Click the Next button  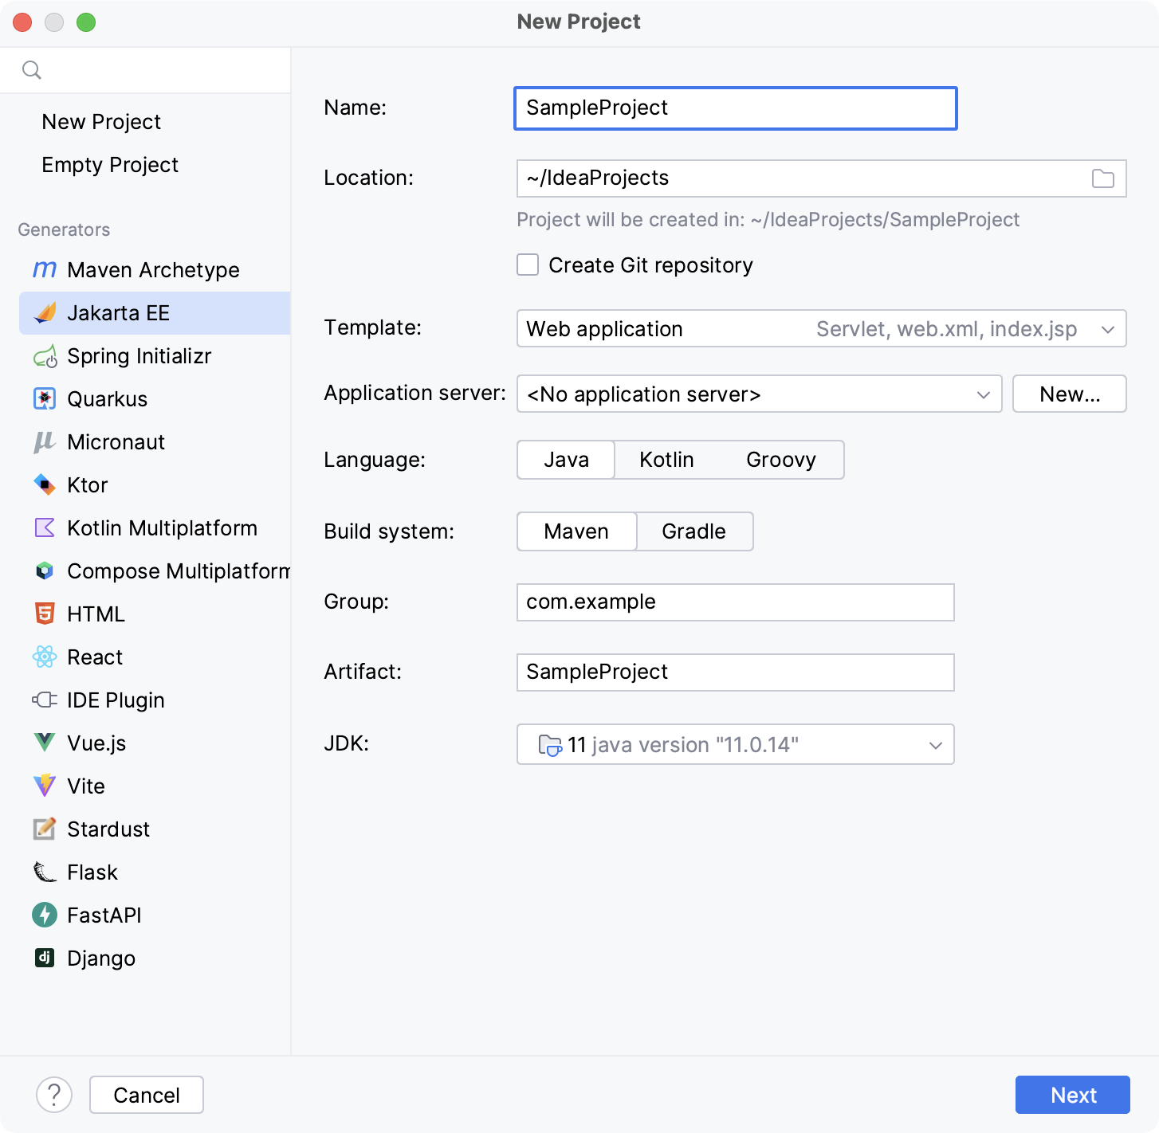tap(1073, 1095)
